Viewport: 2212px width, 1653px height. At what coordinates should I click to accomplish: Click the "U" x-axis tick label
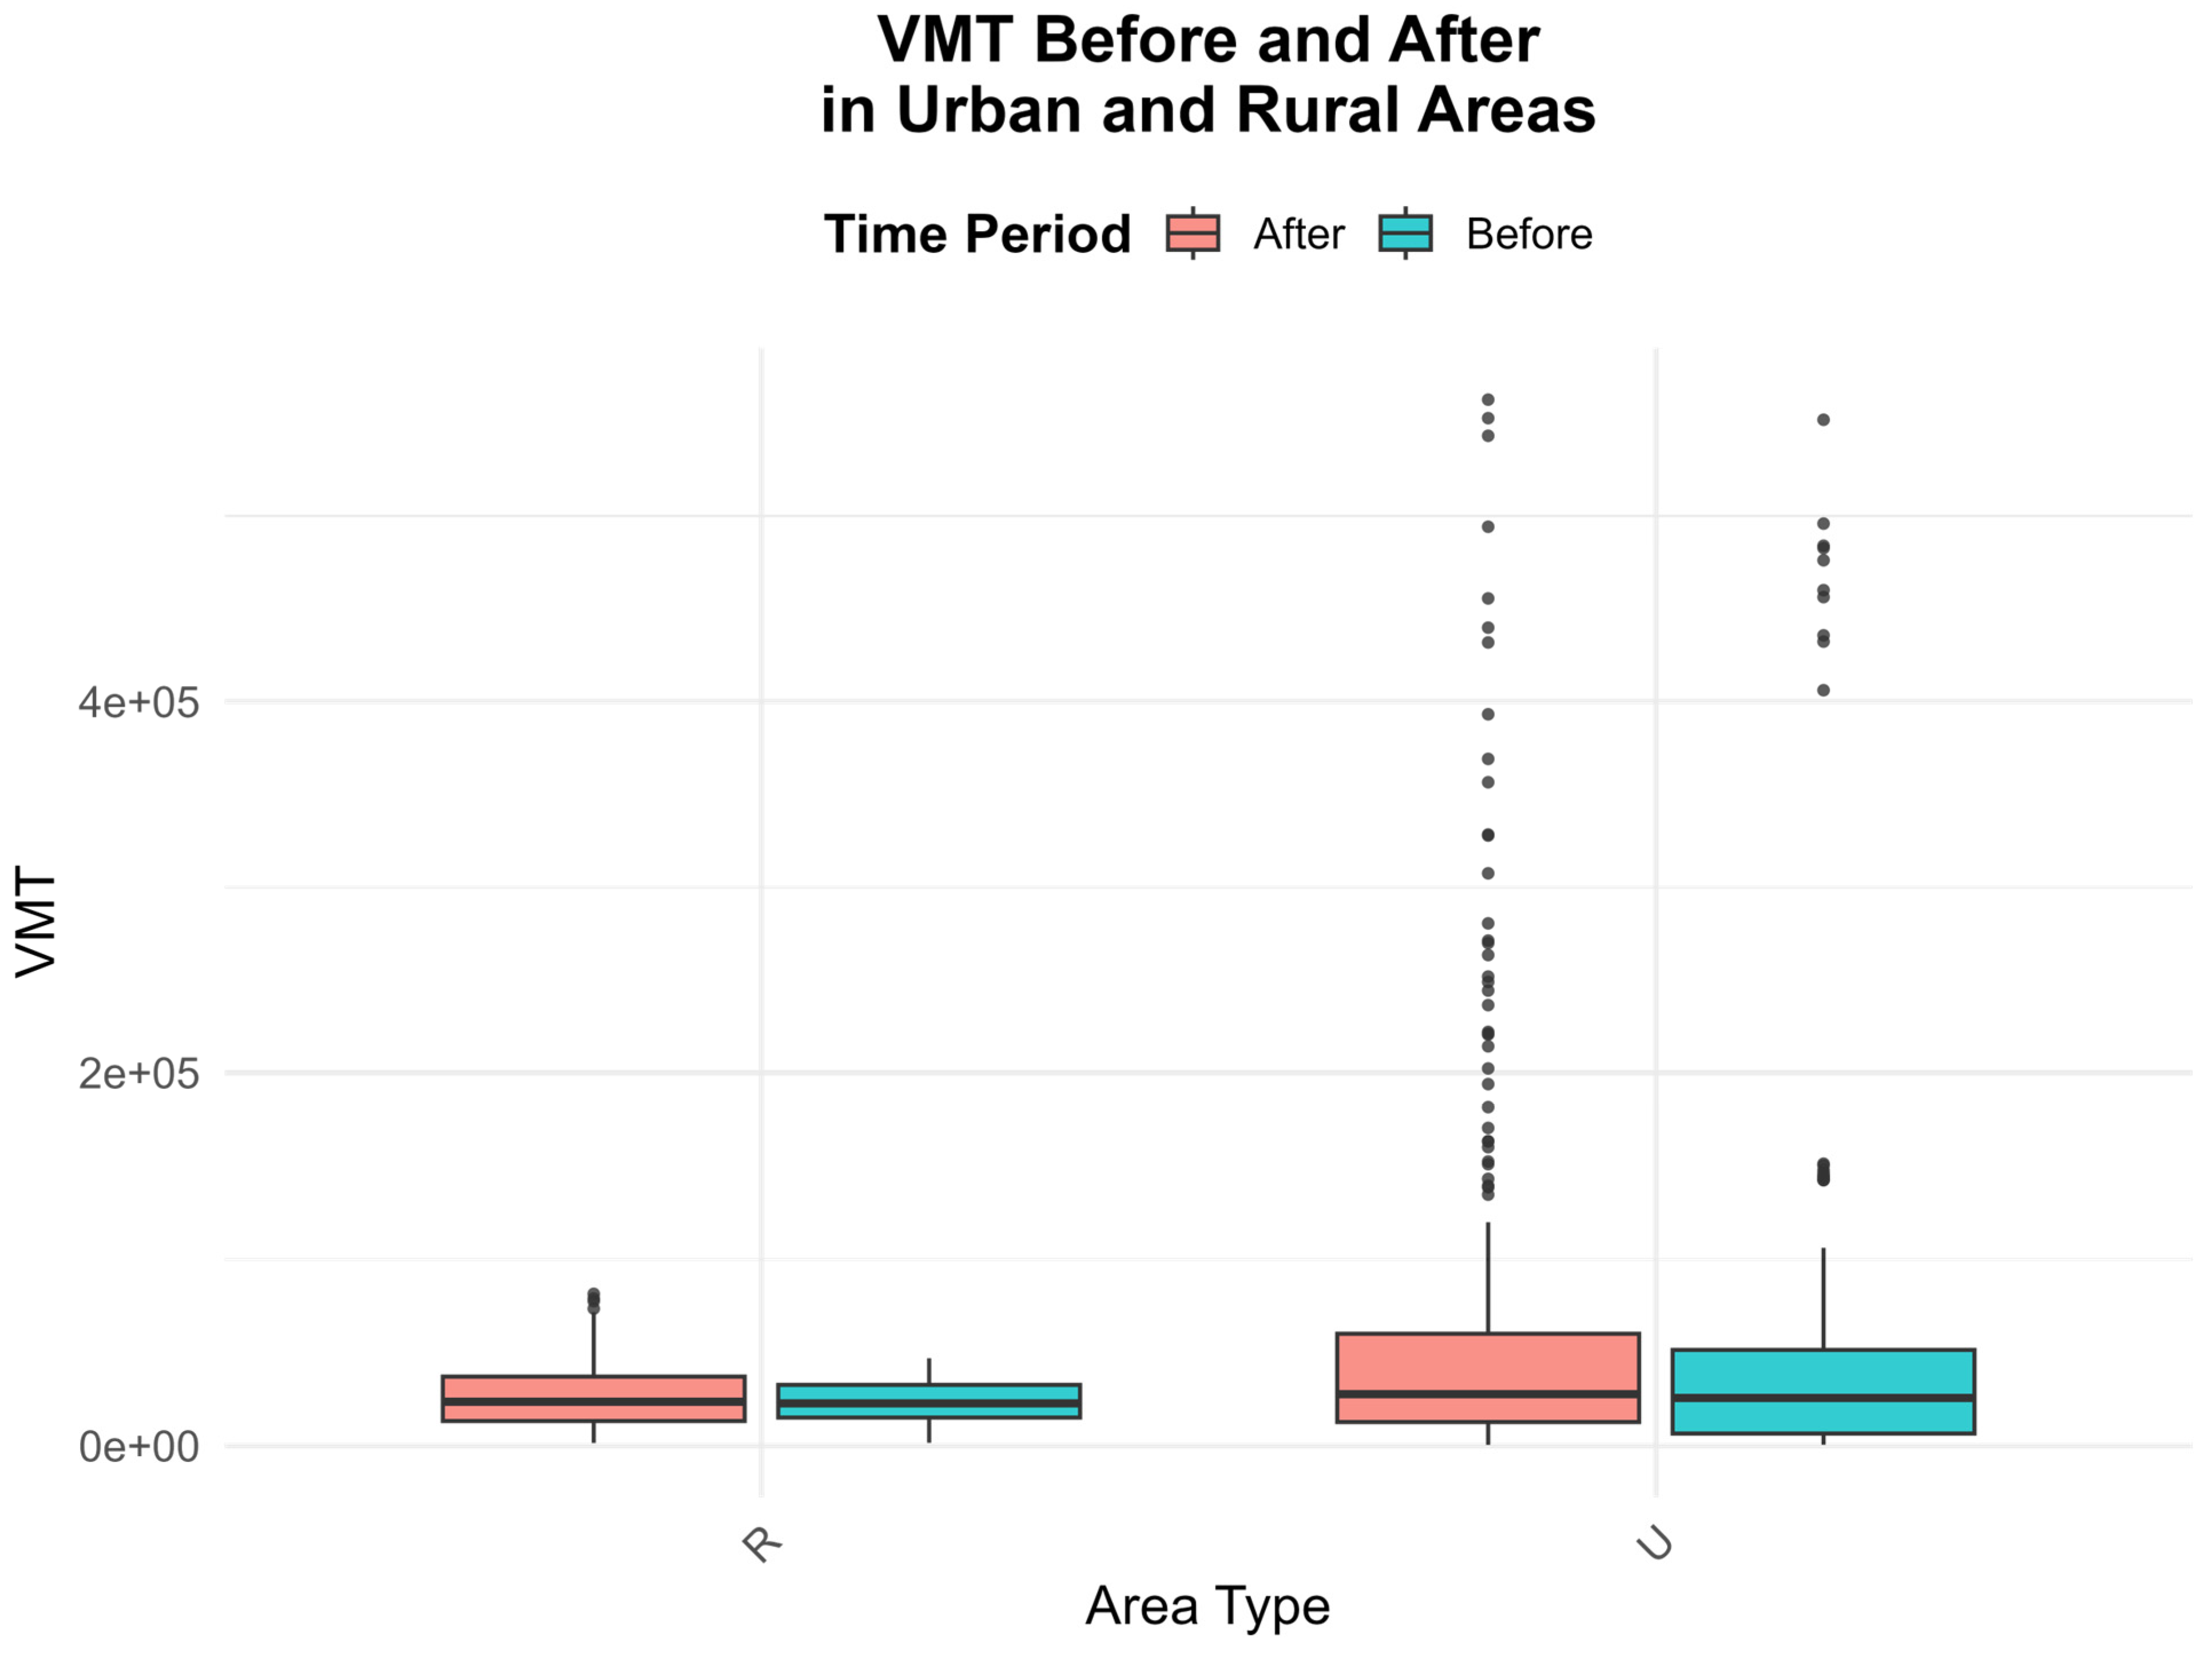[x=1655, y=1546]
